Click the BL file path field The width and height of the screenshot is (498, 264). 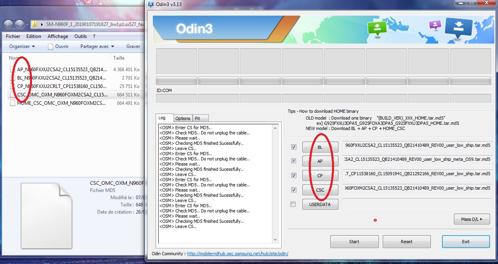click(x=417, y=146)
